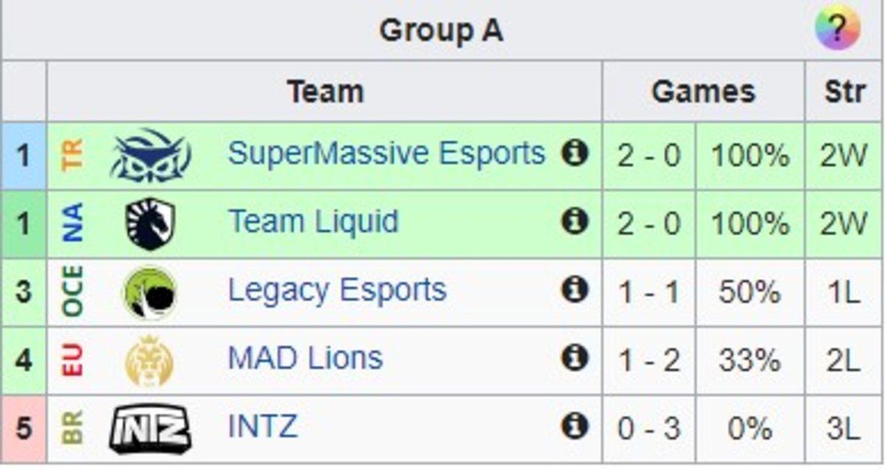
Task: Click the SuperMassive Esports owl logo
Action: pos(150,156)
